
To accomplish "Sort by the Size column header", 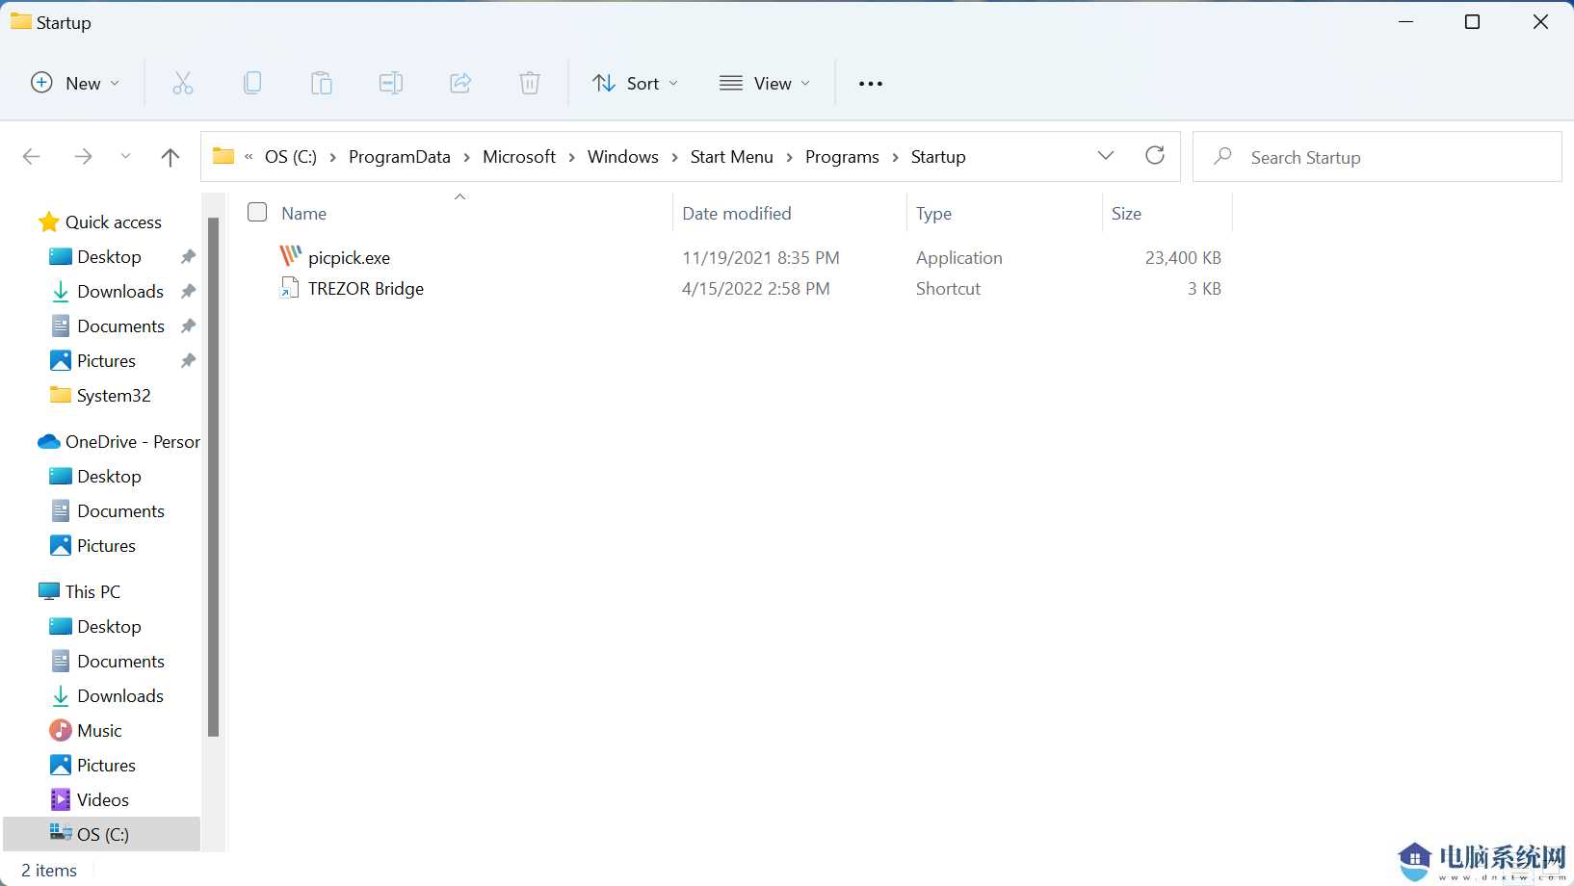I will coord(1126,214).
